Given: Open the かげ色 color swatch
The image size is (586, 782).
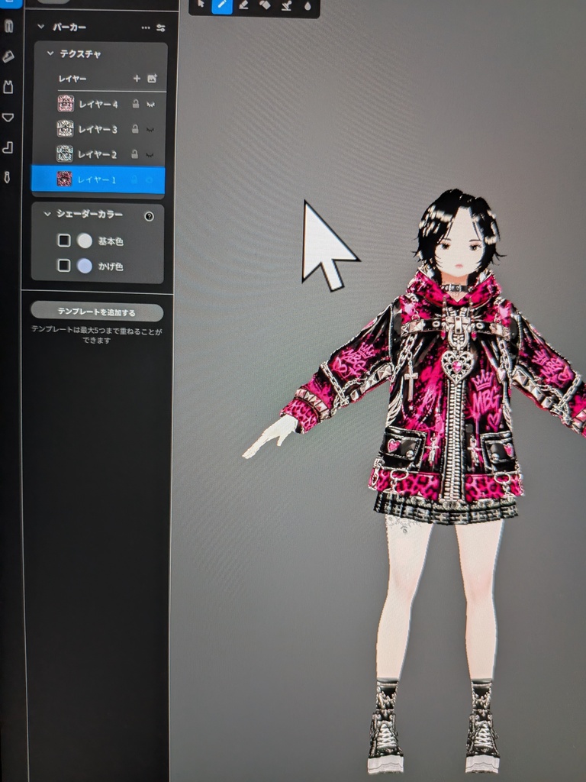Looking at the screenshot, I should [85, 266].
